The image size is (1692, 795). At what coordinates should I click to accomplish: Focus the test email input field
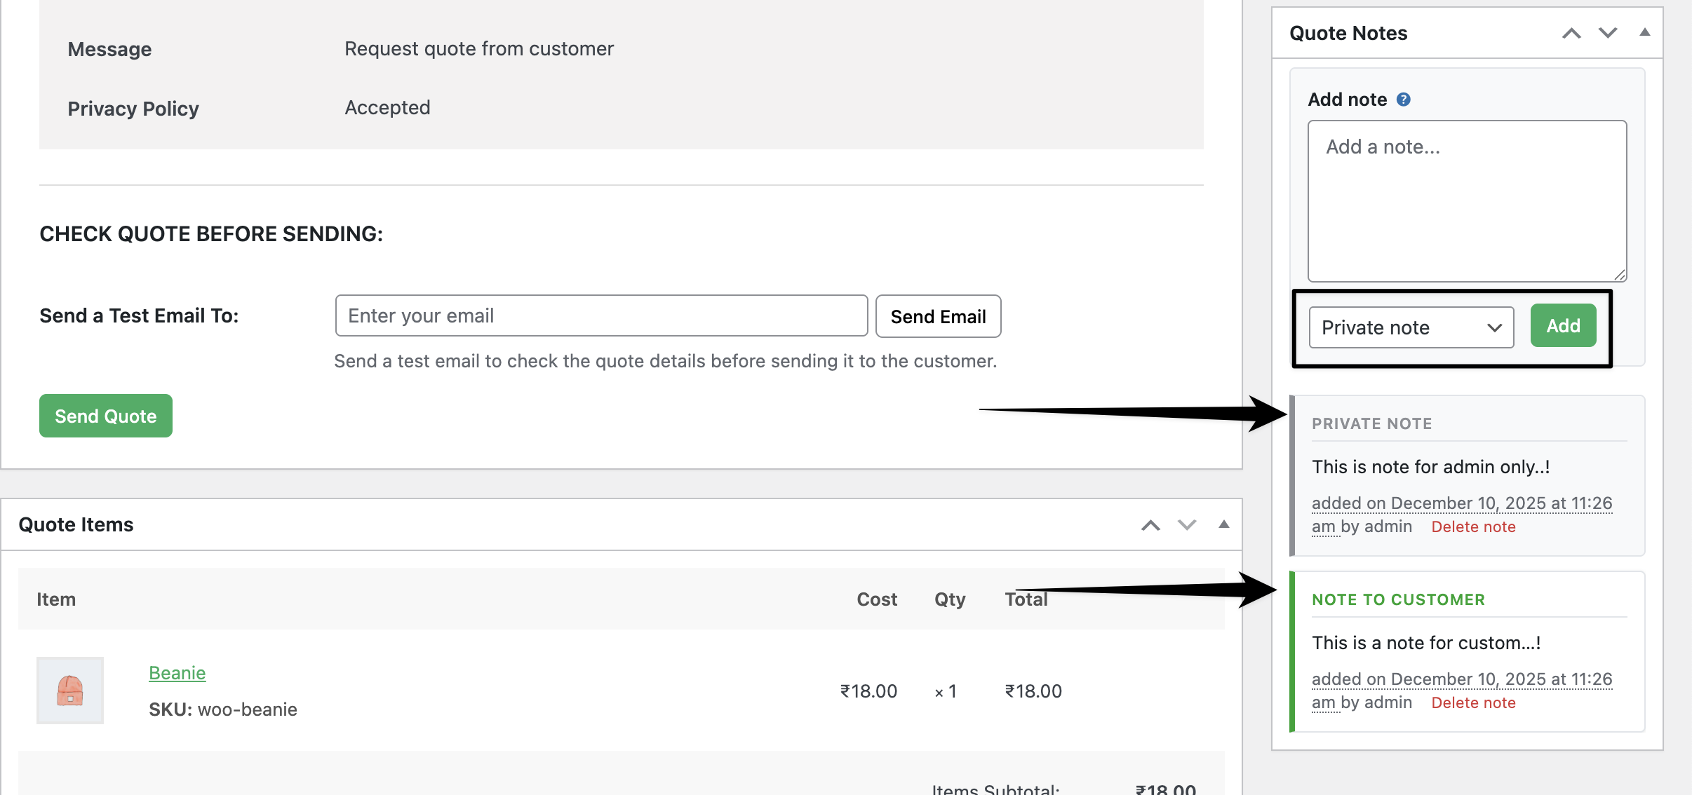[601, 316]
